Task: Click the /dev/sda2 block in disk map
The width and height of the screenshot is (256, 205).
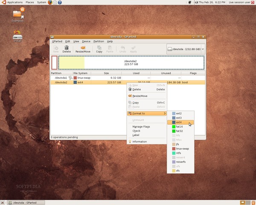Action: pos(131,63)
